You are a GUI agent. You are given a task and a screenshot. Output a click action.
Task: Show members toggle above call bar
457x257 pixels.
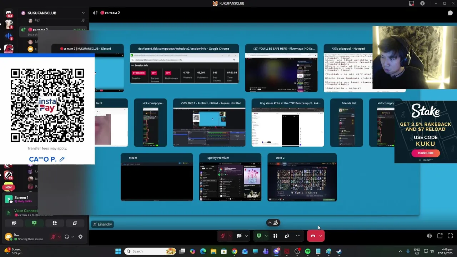click(273, 223)
